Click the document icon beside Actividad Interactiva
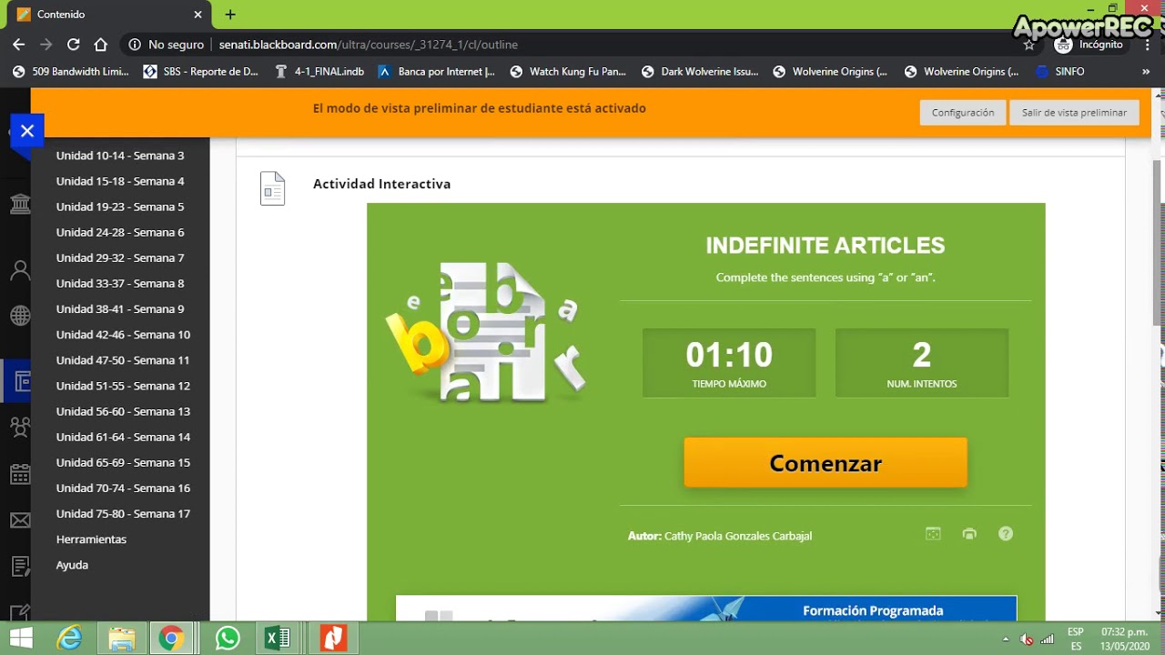 tap(273, 188)
